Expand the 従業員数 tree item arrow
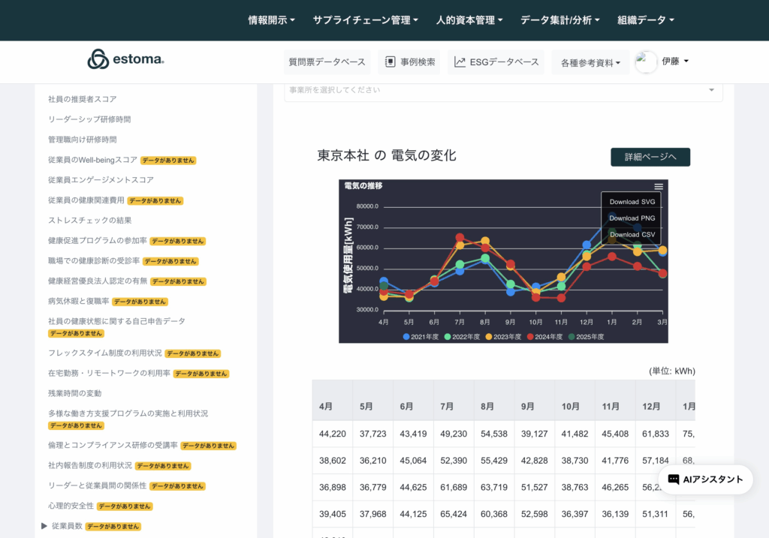The height and width of the screenshot is (538, 769). click(44, 526)
